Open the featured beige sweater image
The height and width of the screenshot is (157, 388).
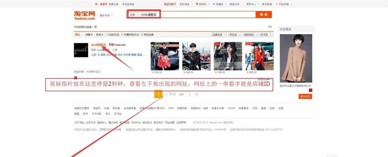click(x=296, y=58)
